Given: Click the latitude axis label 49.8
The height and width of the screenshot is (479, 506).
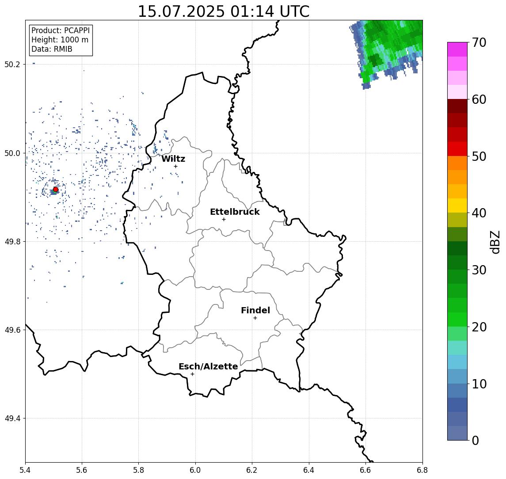Looking at the screenshot, I should pyautogui.click(x=12, y=241).
